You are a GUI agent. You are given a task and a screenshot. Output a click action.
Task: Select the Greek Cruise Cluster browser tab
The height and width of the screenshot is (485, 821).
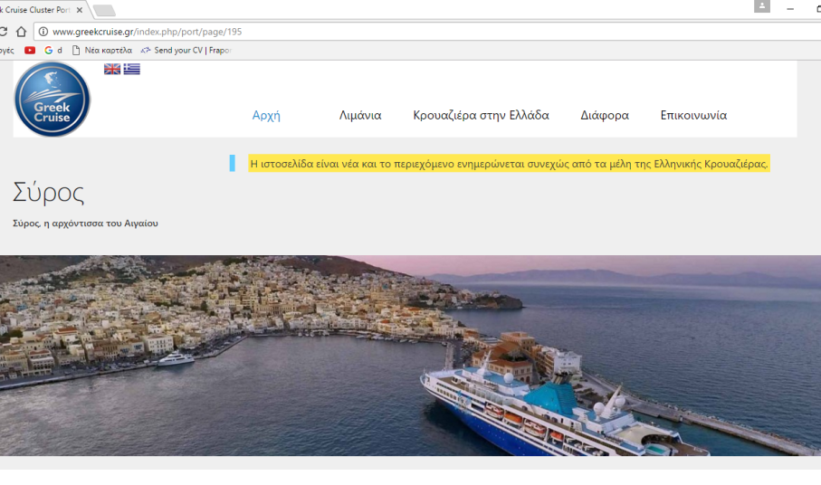point(36,10)
